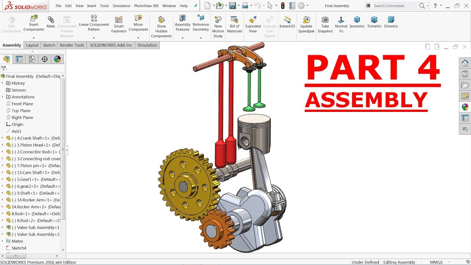Switch to the Layout tab
The width and height of the screenshot is (471, 265).
[x=32, y=45]
